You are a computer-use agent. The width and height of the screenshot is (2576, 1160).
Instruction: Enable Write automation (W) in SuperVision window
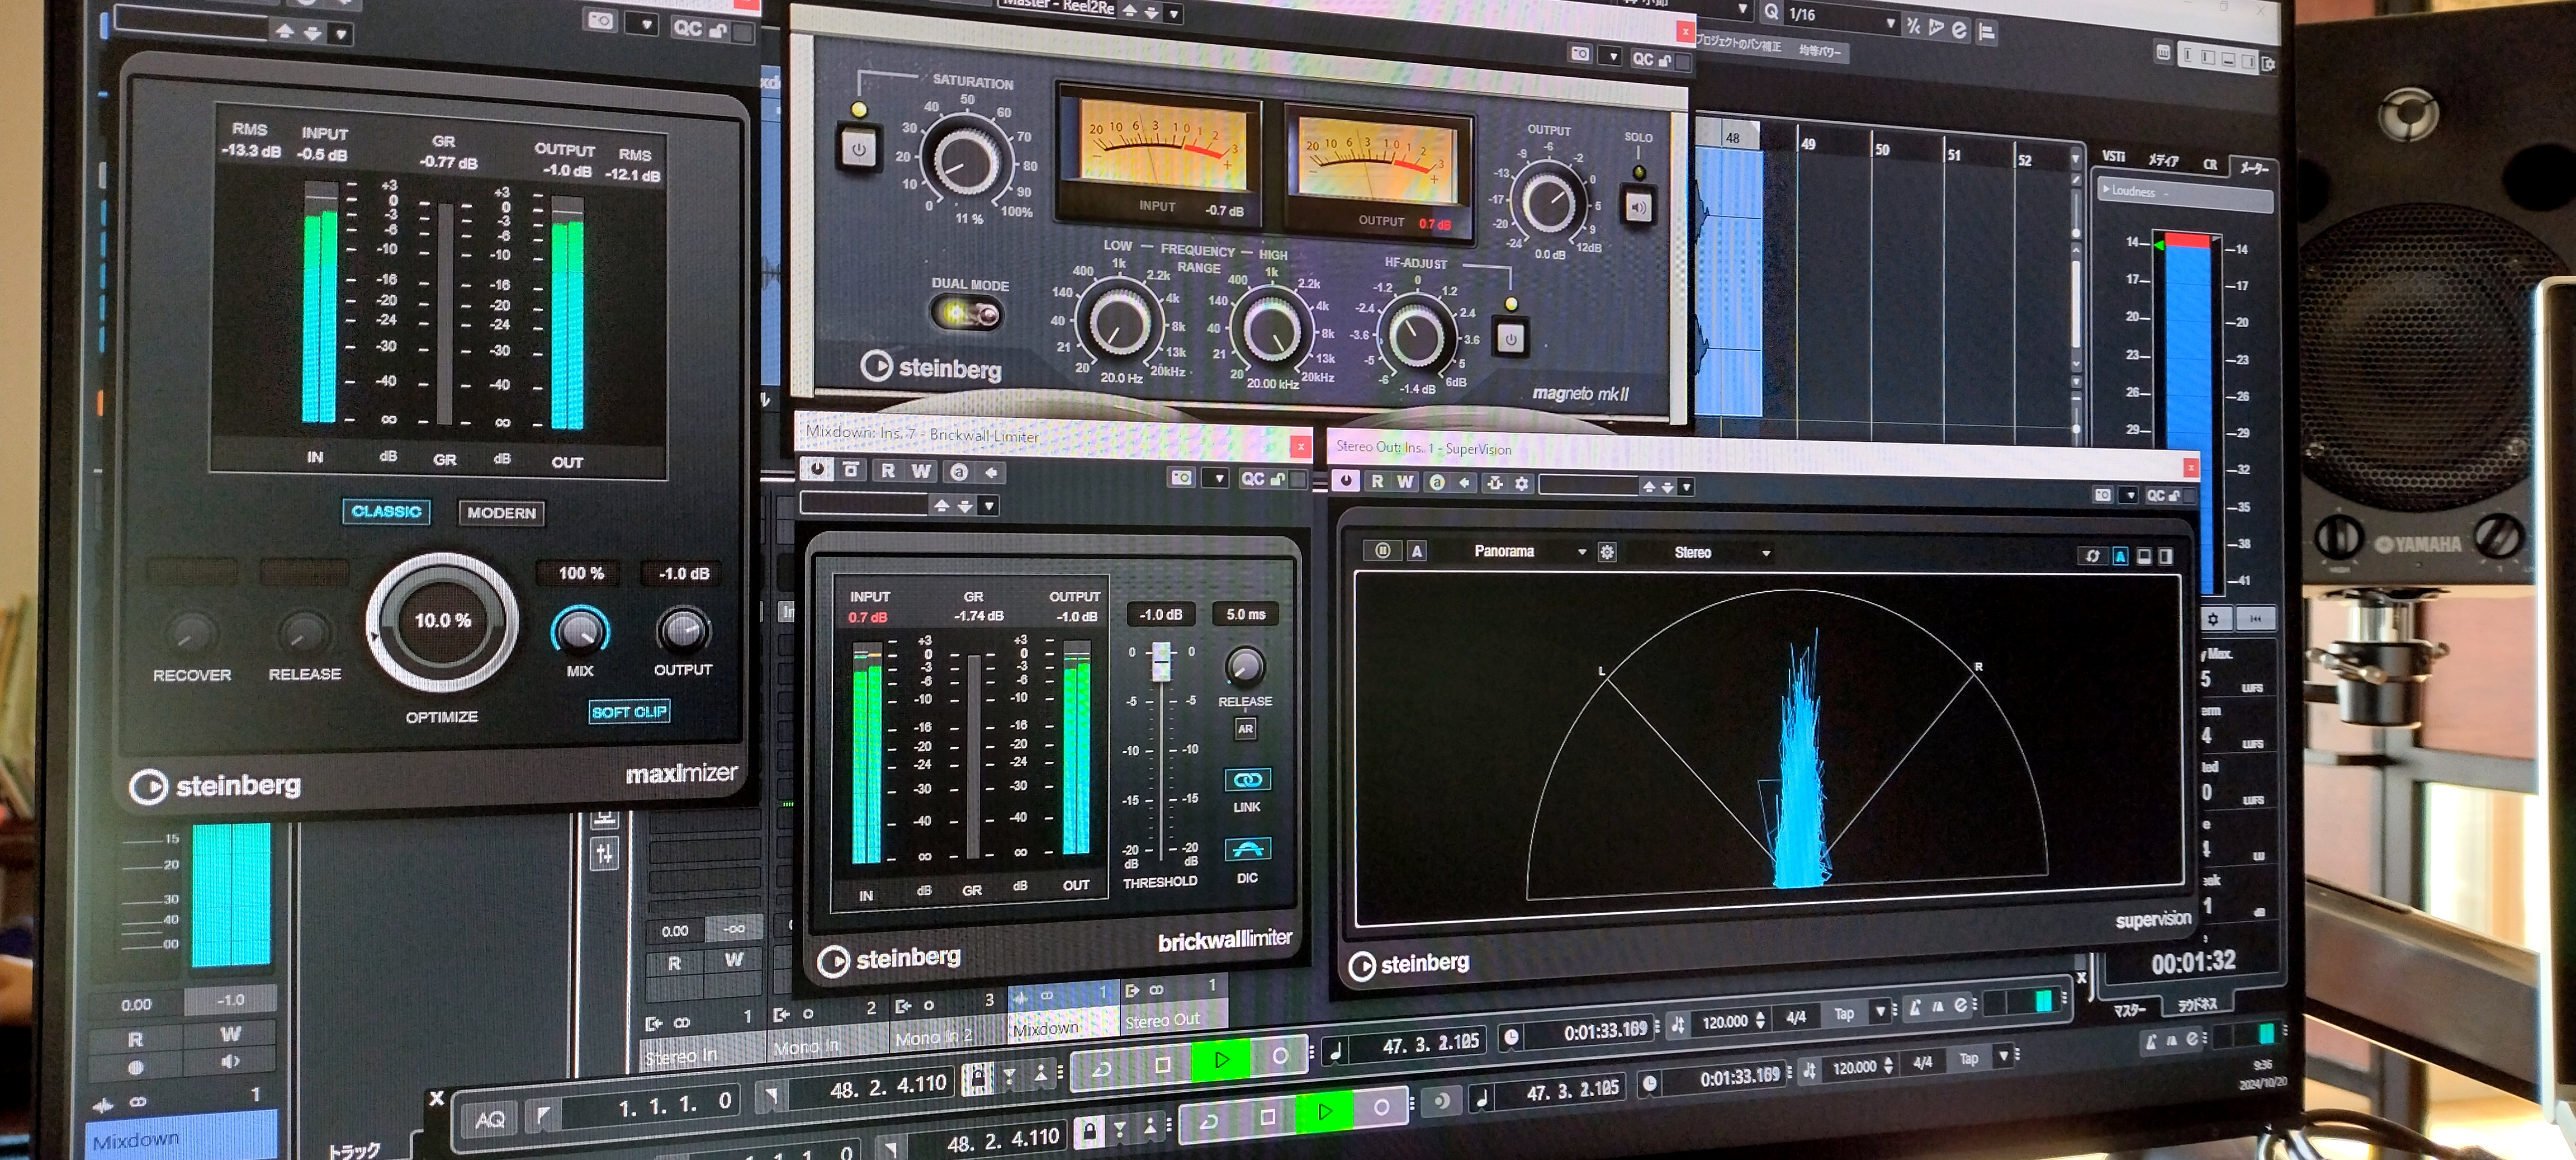1405,482
